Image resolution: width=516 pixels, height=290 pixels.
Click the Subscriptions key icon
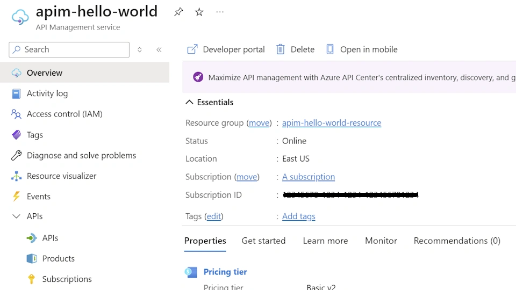tap(32, 279)
